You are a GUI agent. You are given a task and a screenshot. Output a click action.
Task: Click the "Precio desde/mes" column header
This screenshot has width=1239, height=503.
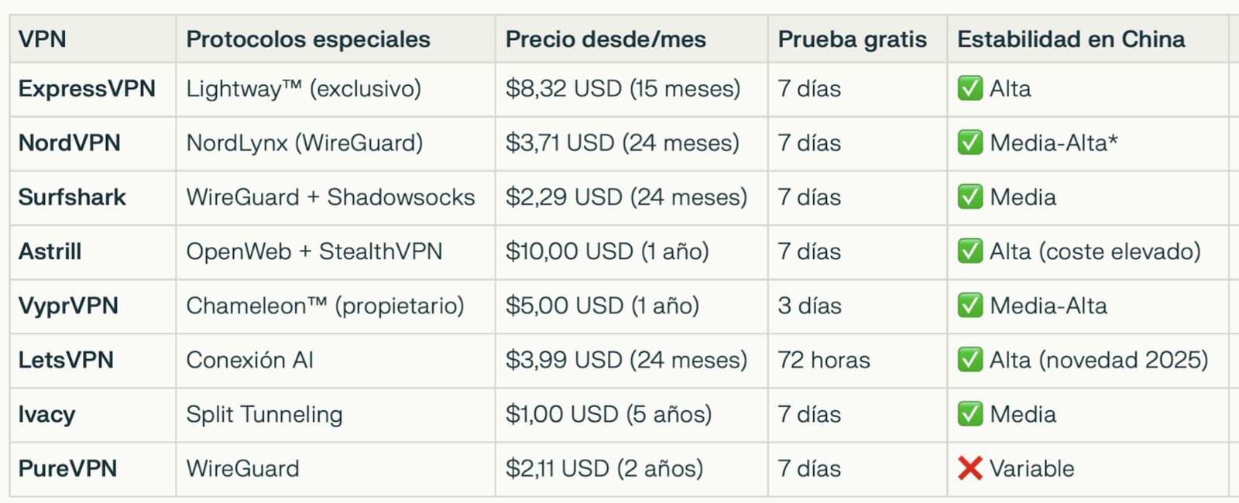click(606, 39)
